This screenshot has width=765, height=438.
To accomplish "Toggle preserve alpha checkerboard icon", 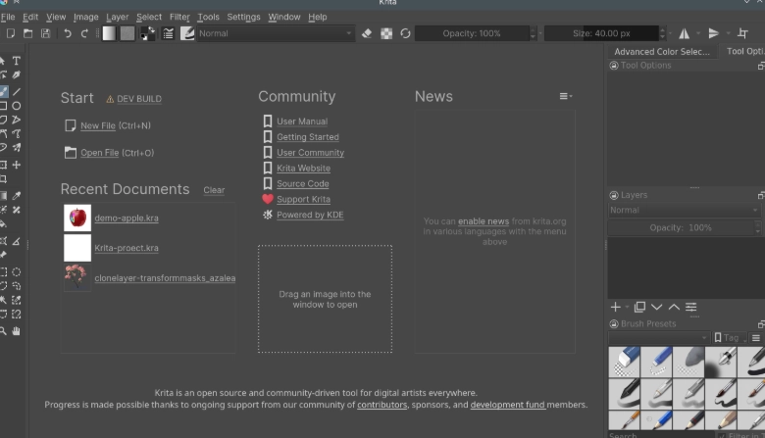I will click(386, 33).
